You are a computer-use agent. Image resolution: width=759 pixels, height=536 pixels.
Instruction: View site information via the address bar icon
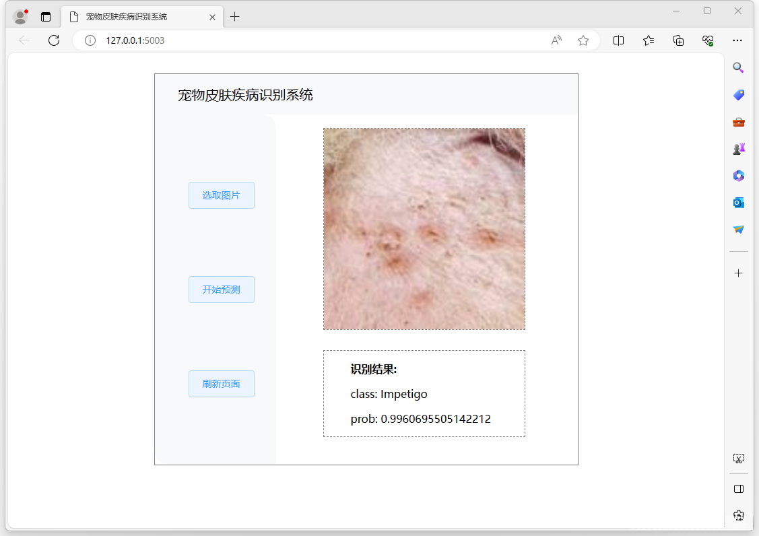(90, 40)
